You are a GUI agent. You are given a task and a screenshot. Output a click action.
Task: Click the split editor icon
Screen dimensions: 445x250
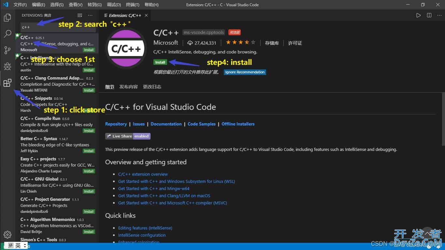coord(429,15)
